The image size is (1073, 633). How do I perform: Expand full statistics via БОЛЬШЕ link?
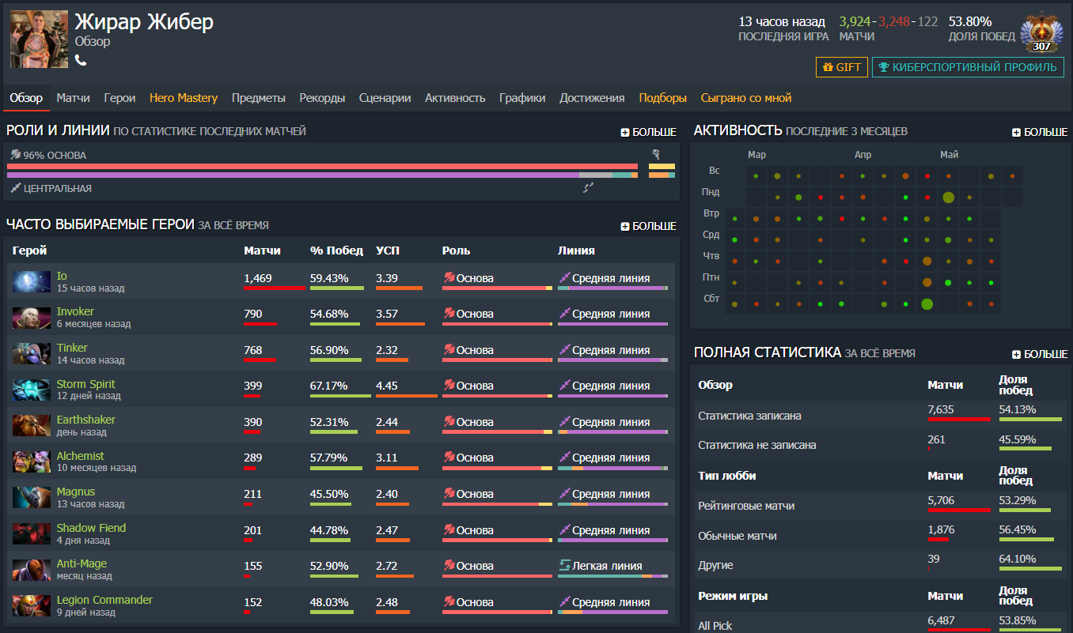1040,354
